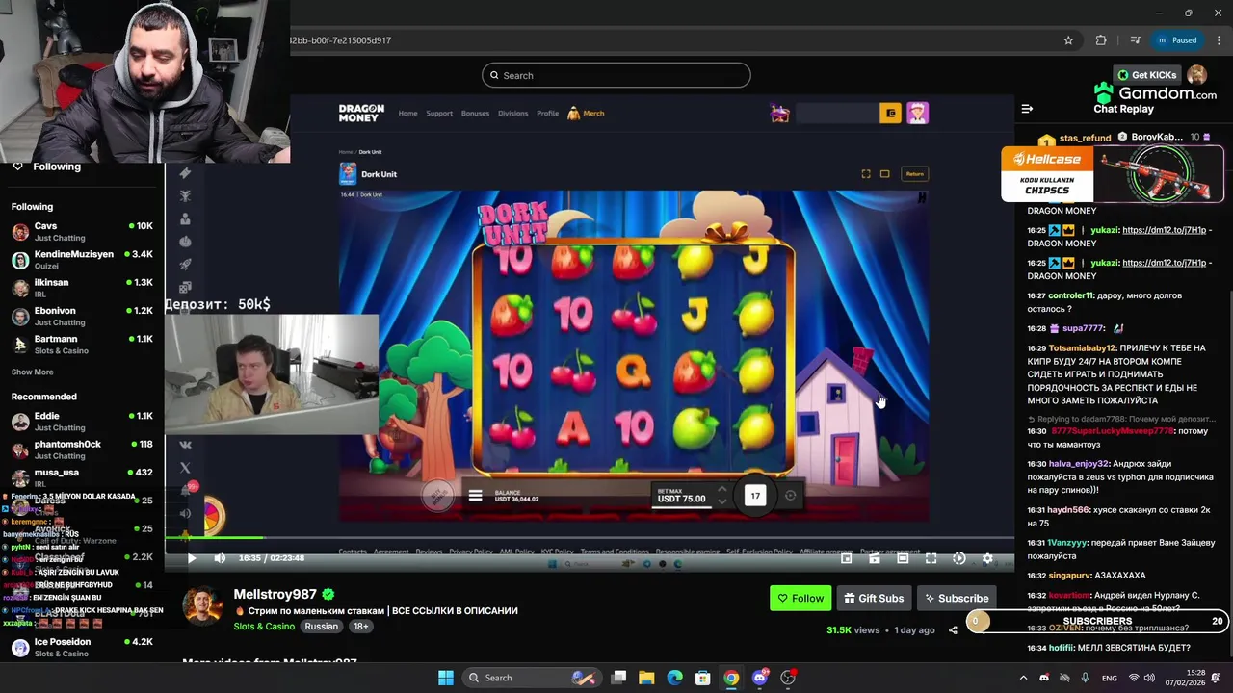The image size is (1233, 693).
Task: Open Windows Start menu
Action: click(446, 678)
